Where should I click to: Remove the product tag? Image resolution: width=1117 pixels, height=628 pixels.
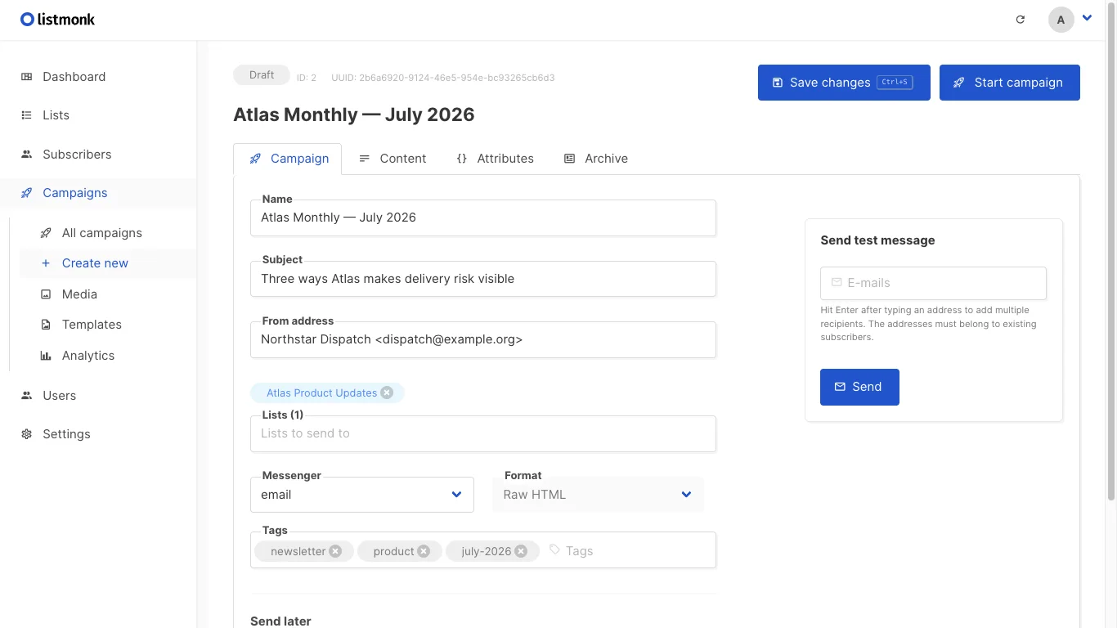tap(424, 551)
